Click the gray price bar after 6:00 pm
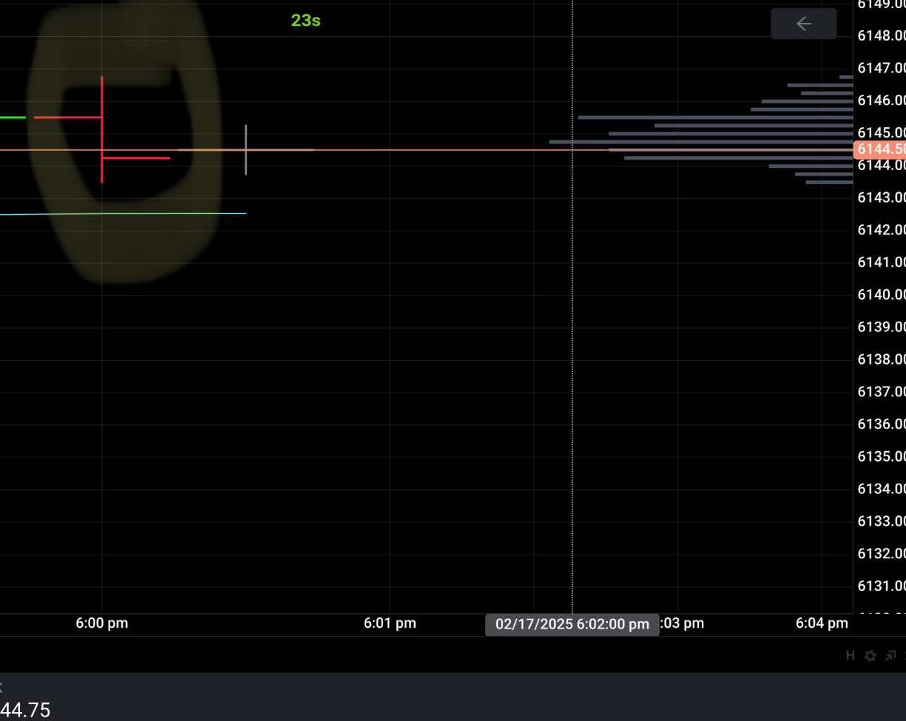Image resolution: width=906 pixels, height=721 pixels. tap(246, 149)
